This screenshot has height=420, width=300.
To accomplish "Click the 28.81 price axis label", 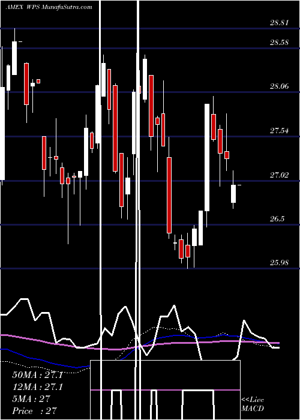I will coord(279,23).
